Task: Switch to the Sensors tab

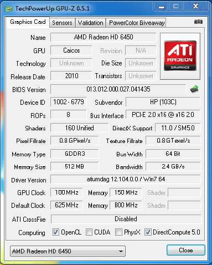Action: 62,23
